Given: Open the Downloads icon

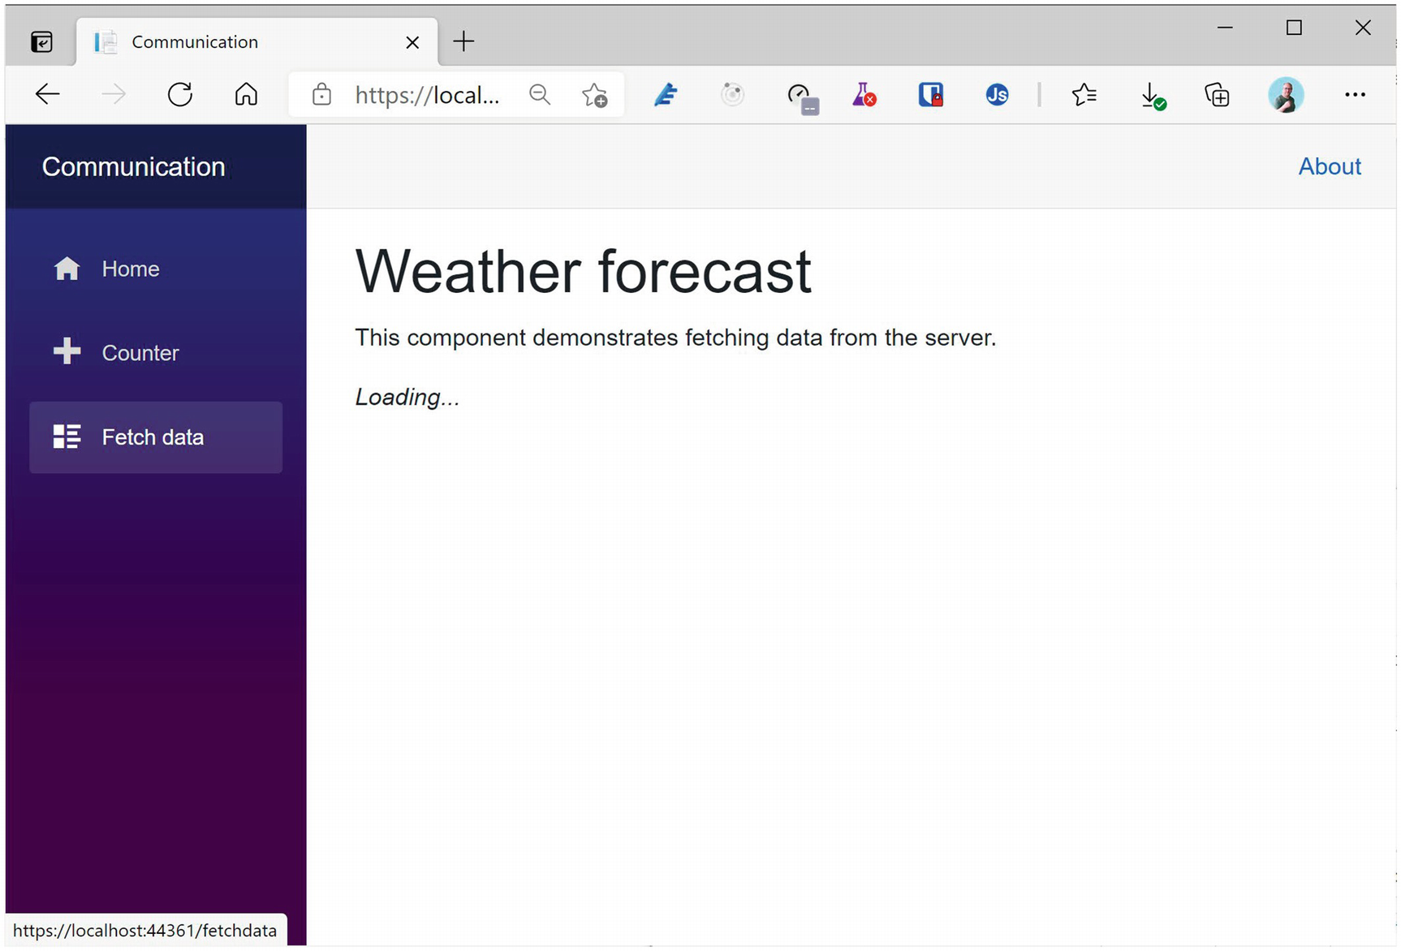Looking at the screenshot, I should (x=1152, y=96).
